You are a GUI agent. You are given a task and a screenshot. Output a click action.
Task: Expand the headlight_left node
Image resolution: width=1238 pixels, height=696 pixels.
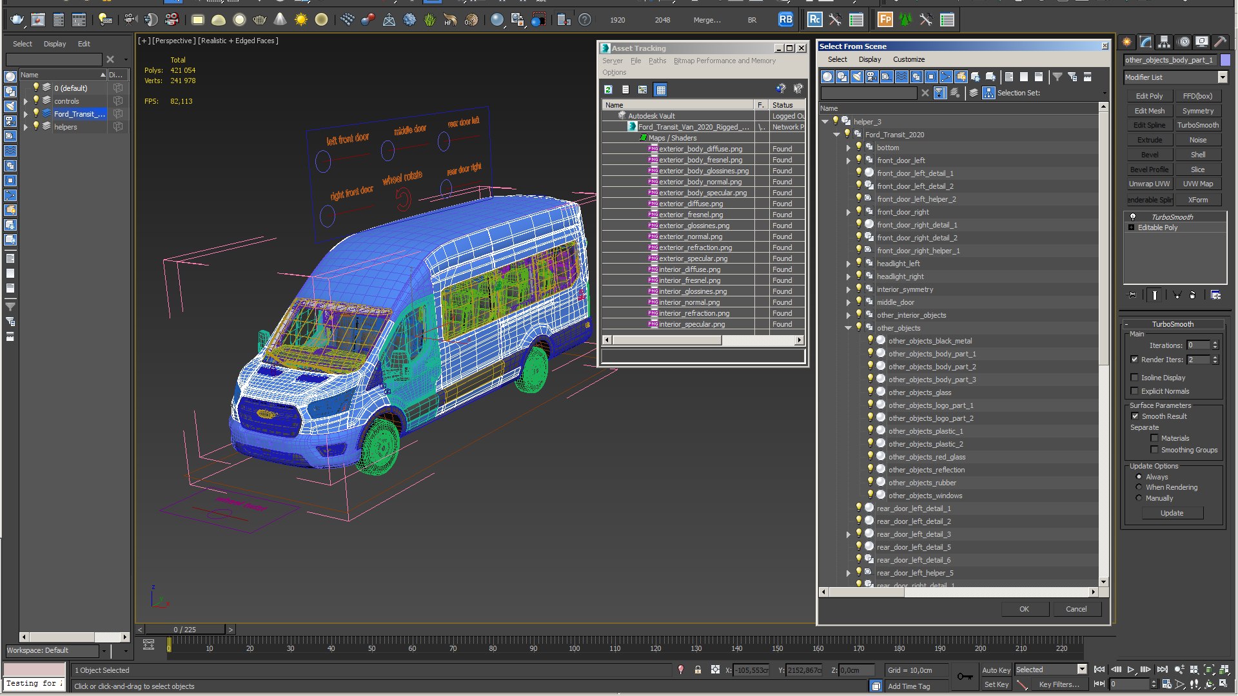[x=849, y=264]
